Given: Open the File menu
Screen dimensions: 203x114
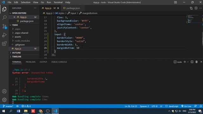Looking at the screenshot, I should pyautogui.click(x=9, y=2).
